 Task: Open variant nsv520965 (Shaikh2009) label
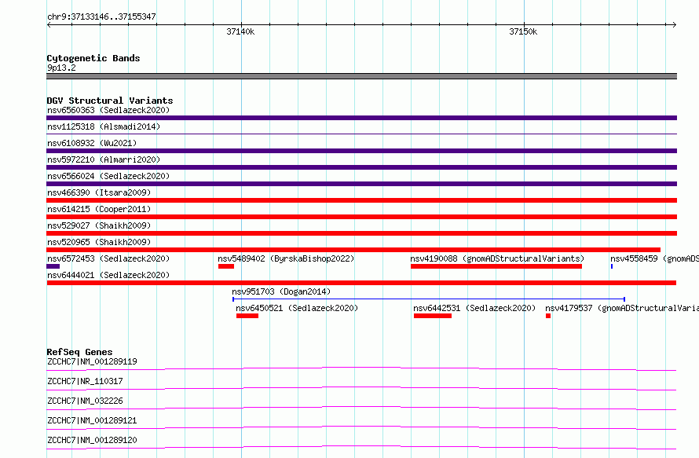(x=99, y=242)
